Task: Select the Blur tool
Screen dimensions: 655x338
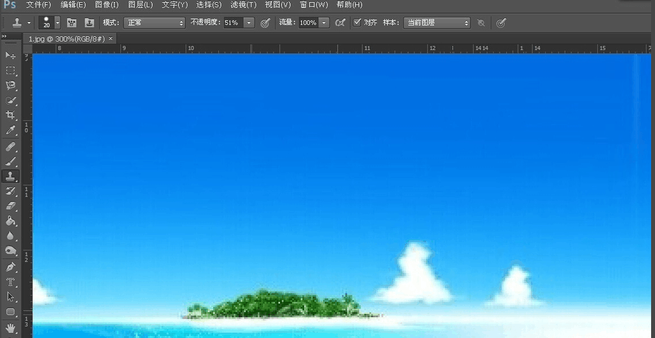Action: tap(10, 235)
